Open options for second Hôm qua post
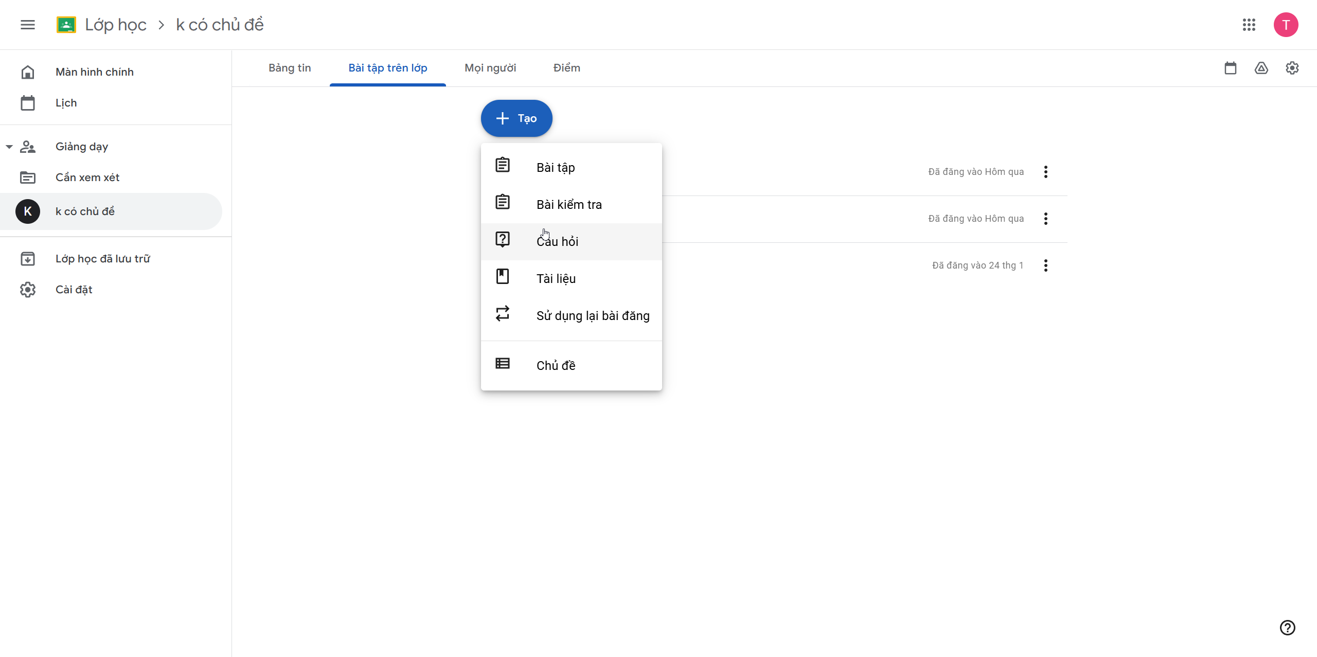The height and width of the screenshot is (657, 1317). (1045, 219)
